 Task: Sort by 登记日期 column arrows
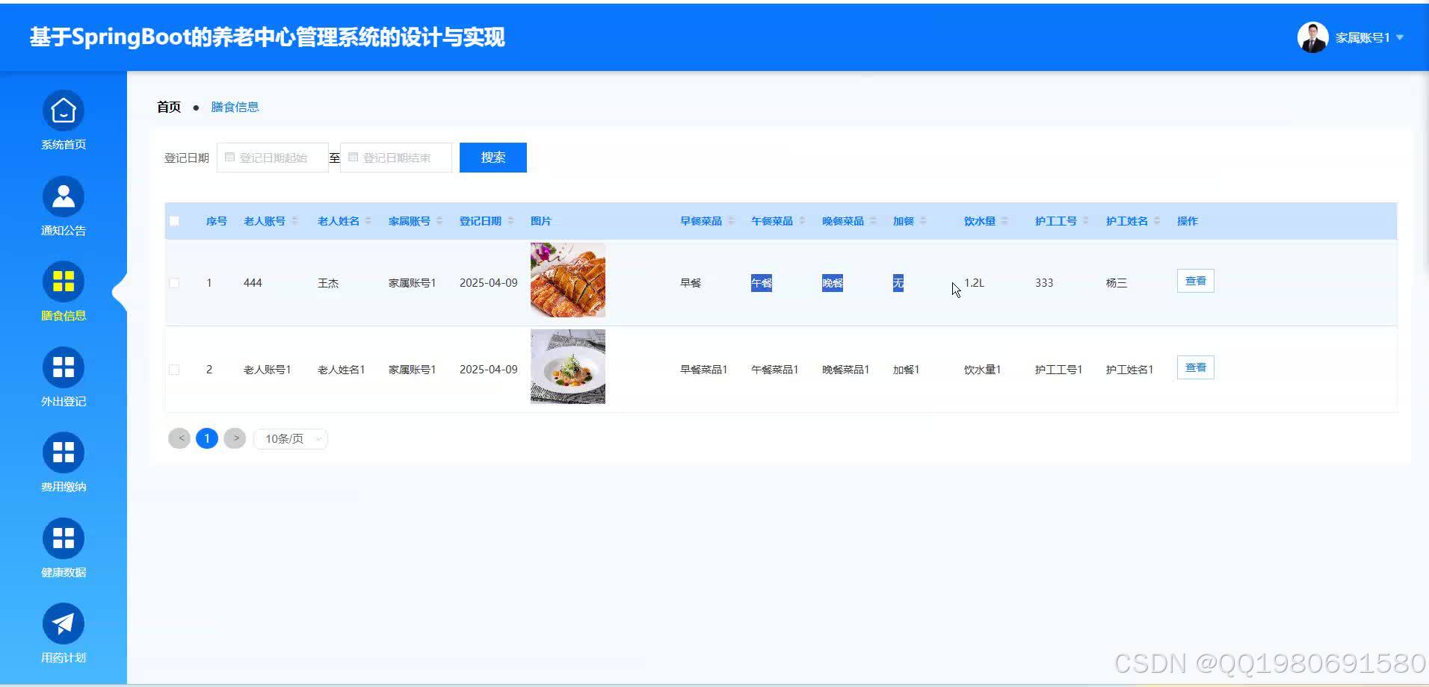511,220
